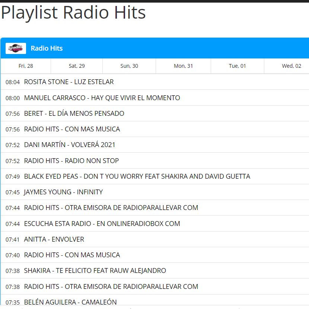Open Dani Martín - Volverá 2021 track
The height and width of the screenshot is (309, 309).
click(70, 145)
